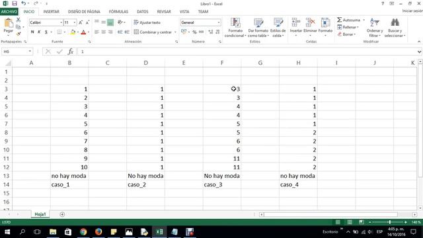
Task: Apply the red font color A
Action: tap(84, 32)
